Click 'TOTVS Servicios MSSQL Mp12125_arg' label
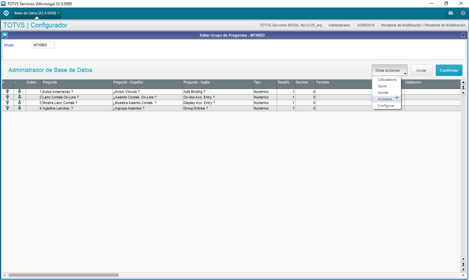Image resolution: width=469 pixels, height=280 pixels. point(291,25)
